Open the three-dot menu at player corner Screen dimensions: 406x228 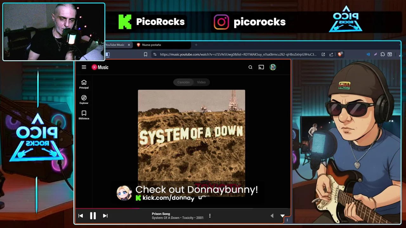click(287, 220)
